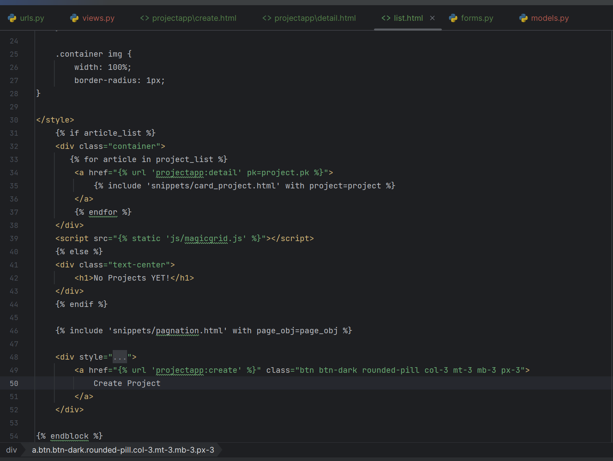
Task: Go to the models.py tab
Action: coord(544,18)
